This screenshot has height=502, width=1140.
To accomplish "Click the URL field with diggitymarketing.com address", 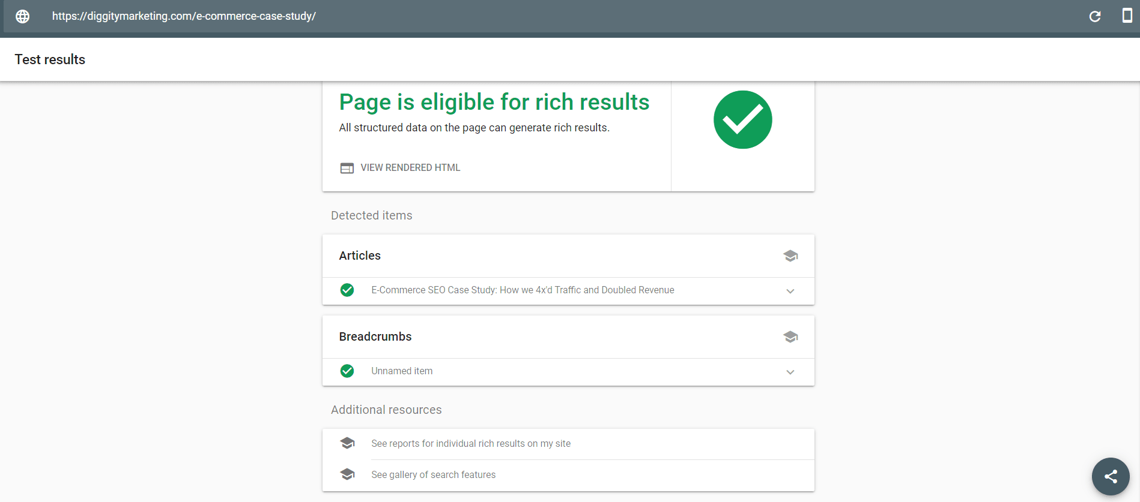I will [184, 16].
